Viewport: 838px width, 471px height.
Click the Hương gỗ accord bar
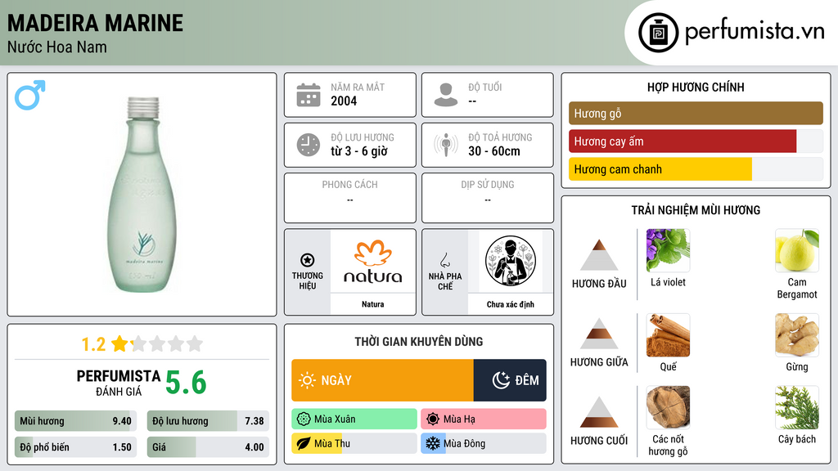pyautogui.click(x=696, y=113)
